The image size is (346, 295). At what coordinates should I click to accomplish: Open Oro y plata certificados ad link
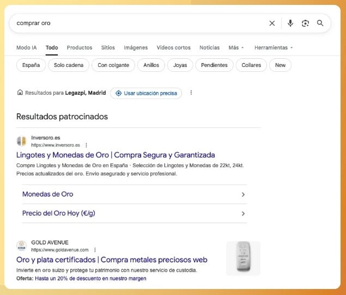coord(112,260)
